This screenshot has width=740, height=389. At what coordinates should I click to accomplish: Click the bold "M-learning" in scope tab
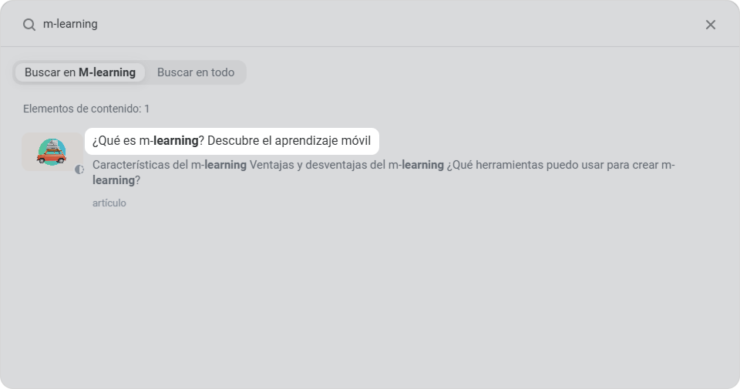coord(107,72)
